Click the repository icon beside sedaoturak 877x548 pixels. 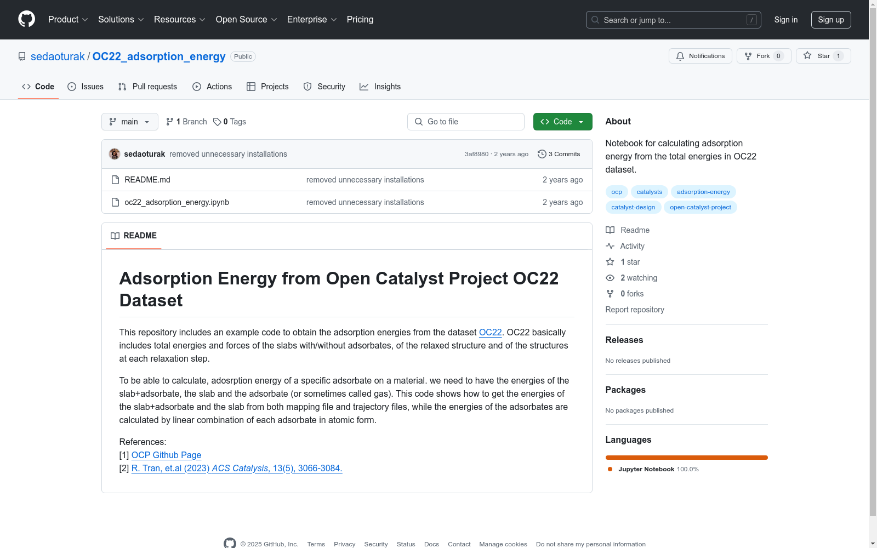[x=22, y=56]
